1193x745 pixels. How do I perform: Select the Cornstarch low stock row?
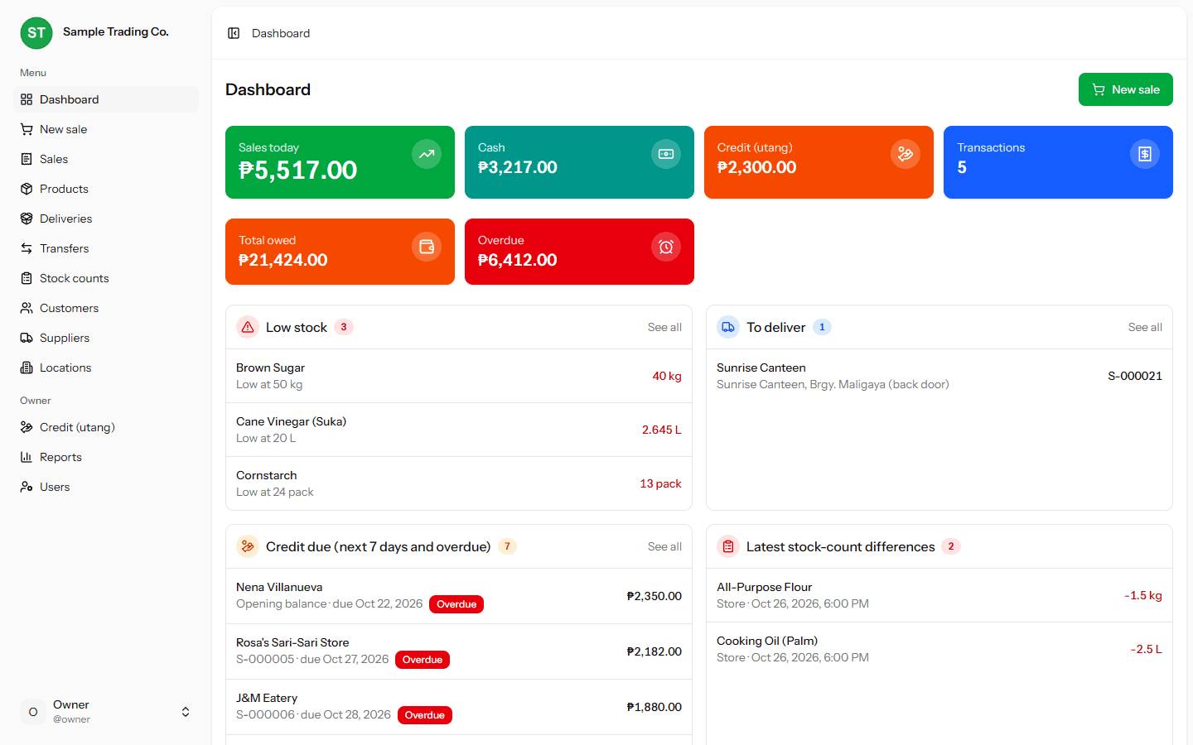[459, 483]
